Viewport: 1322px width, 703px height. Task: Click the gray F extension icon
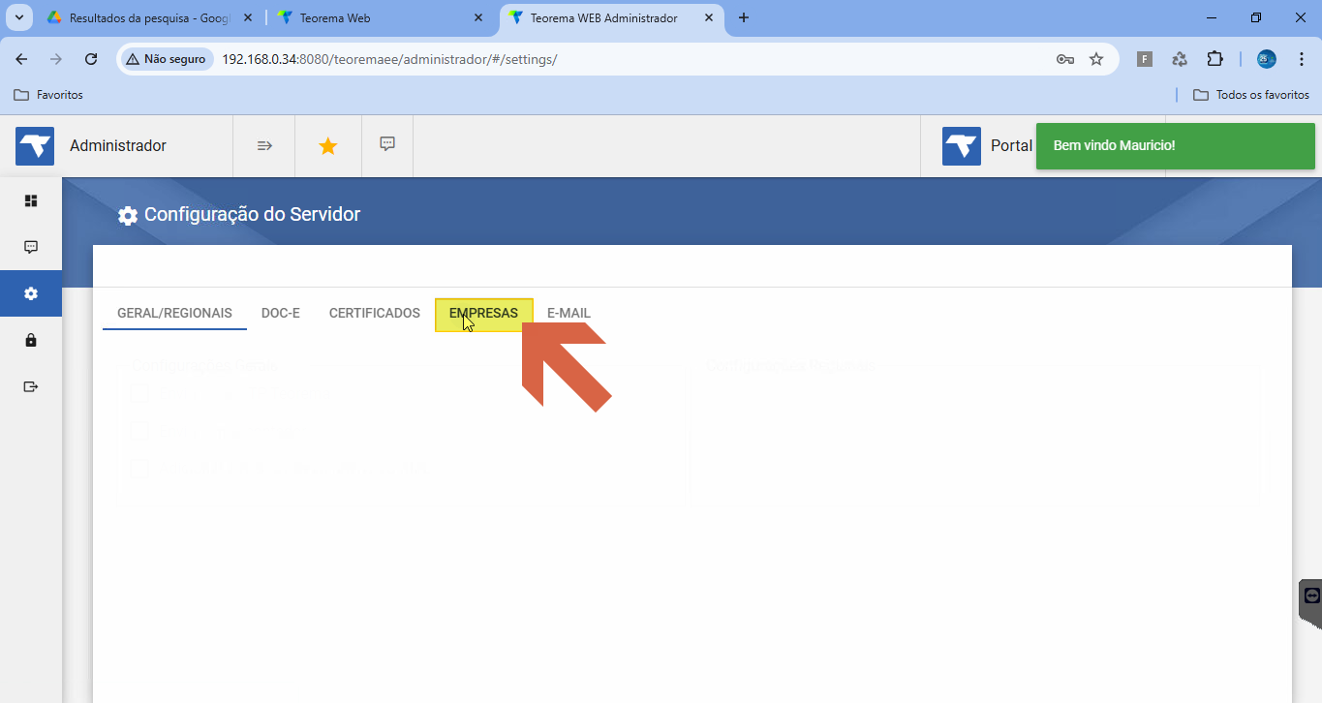coord(1145,59)
